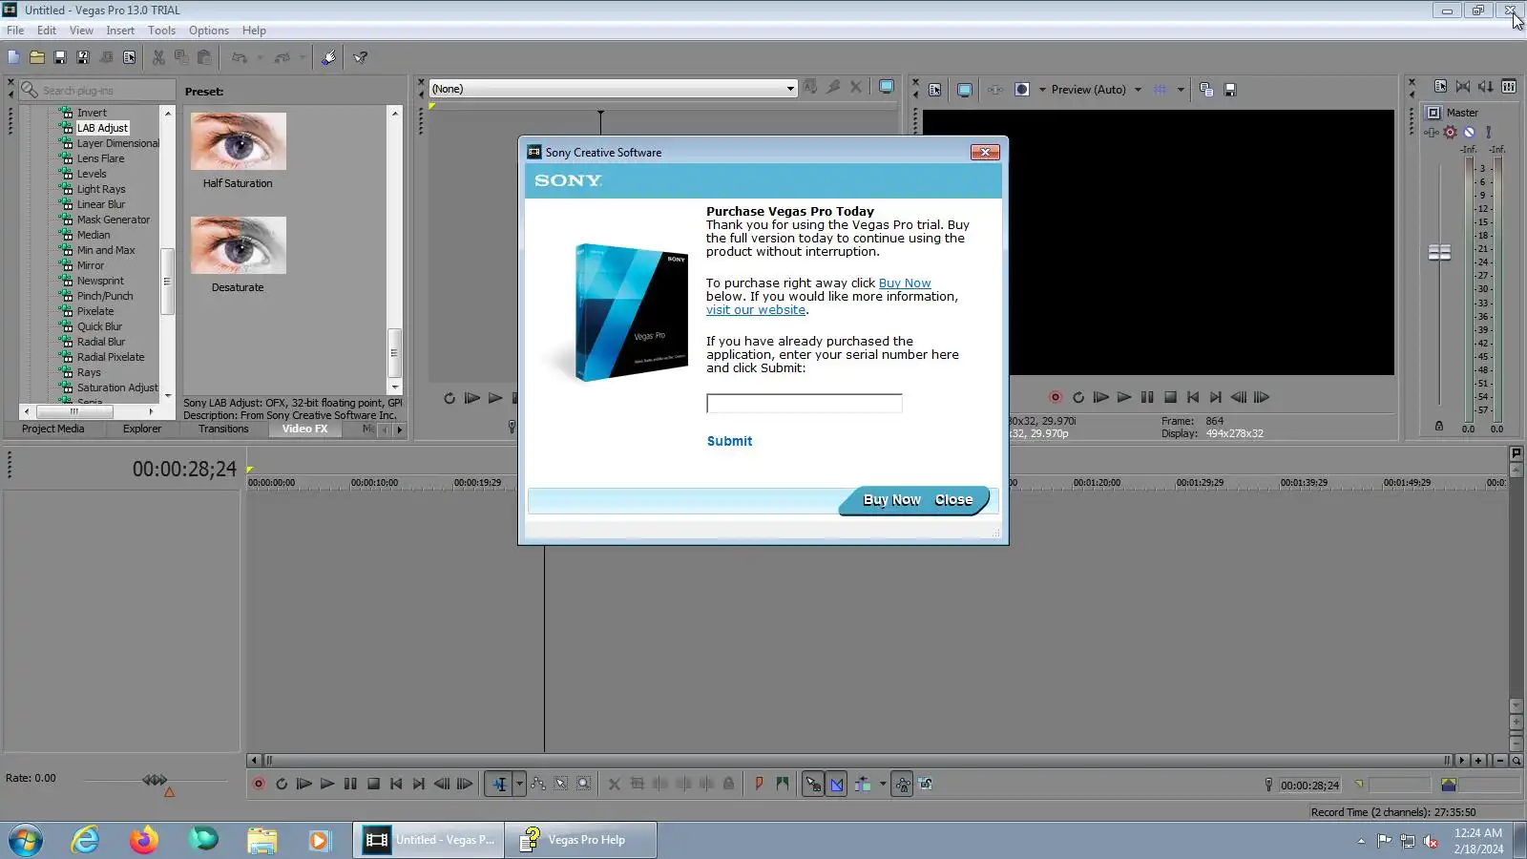The height and width of the screenshot is (859, 1527).
Task: Click the Open folder toolbar icon
Action: [x=37, y=57]
